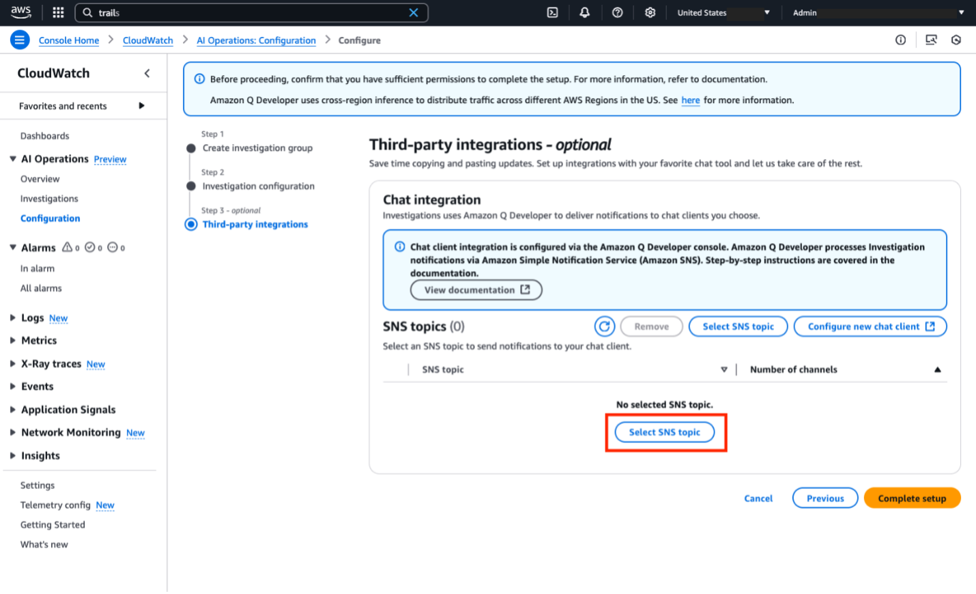This screenshot has width=976, height=594.
Task: Expand the Network Monitoring section
Action: [13, 432]
